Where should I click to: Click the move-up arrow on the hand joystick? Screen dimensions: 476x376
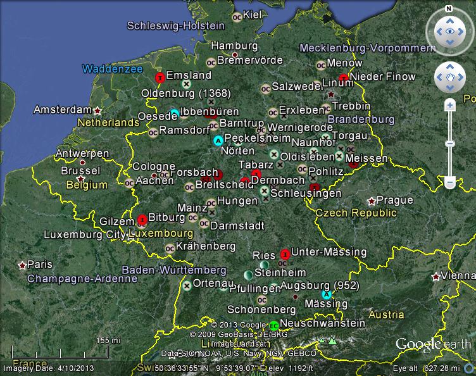tap(450, 66)
